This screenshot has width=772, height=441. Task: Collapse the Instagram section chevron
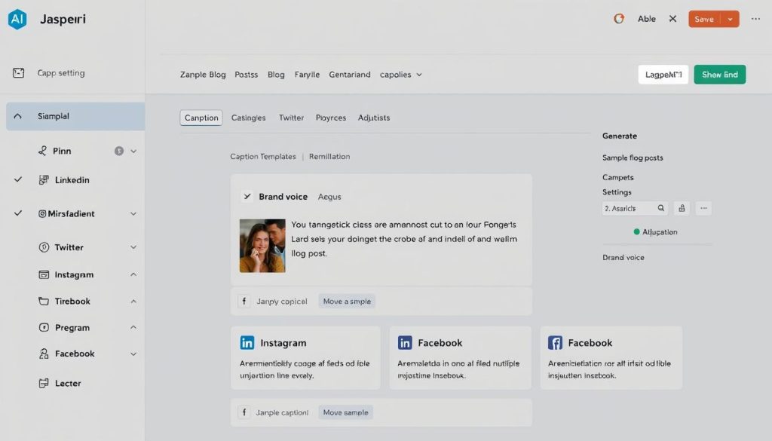pyautogui.click(x=133, y=274)
